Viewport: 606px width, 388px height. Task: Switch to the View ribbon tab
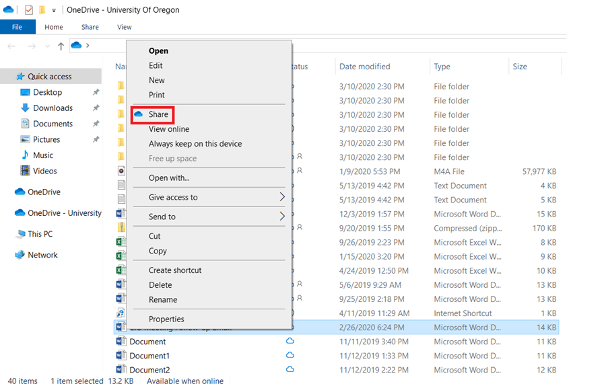[x=125, y=27]
